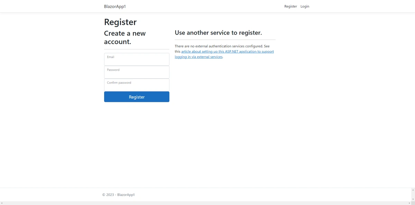Click the horizontal scrollbar left arrow
This screenshot has width=415, height=205.
coord(2,203)
